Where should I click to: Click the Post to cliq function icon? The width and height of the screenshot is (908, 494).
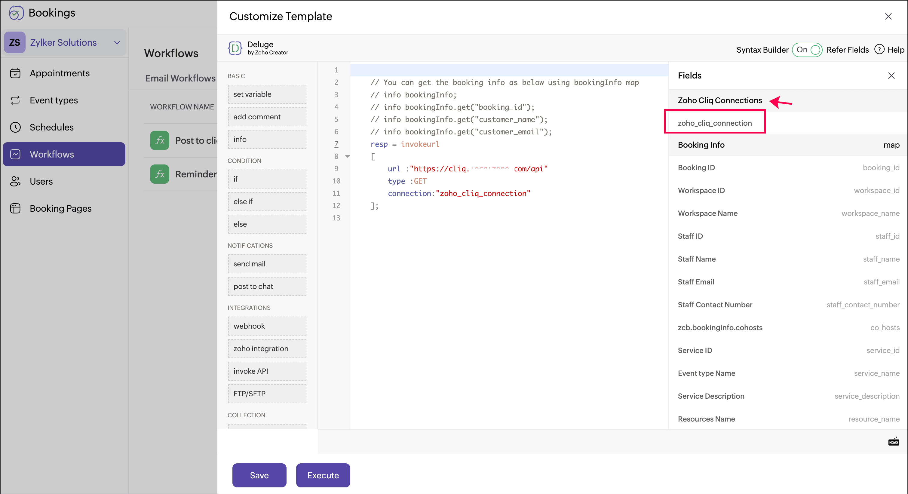pos(160,140)
